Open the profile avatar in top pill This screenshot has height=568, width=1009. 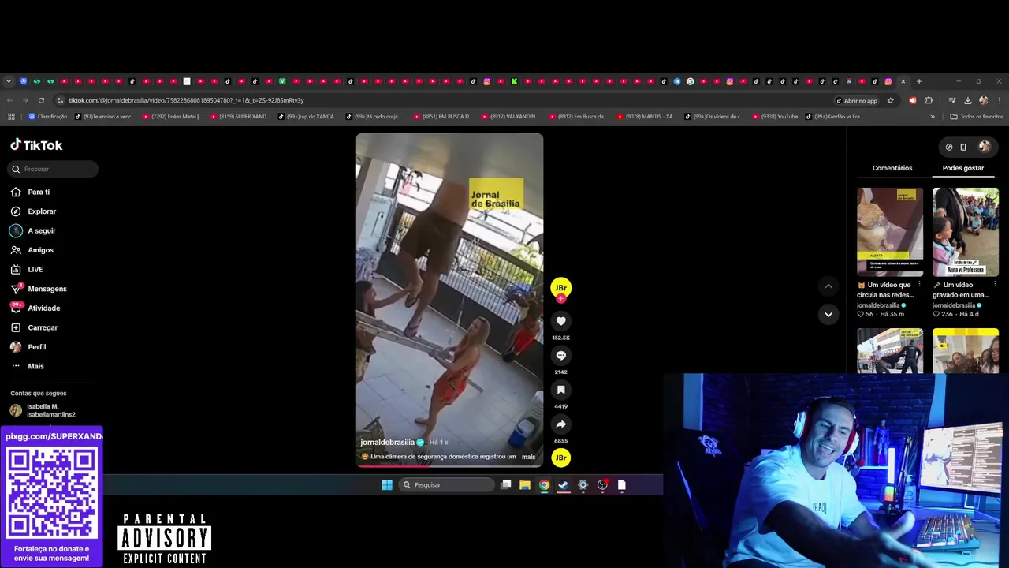[x=984, y=147]
